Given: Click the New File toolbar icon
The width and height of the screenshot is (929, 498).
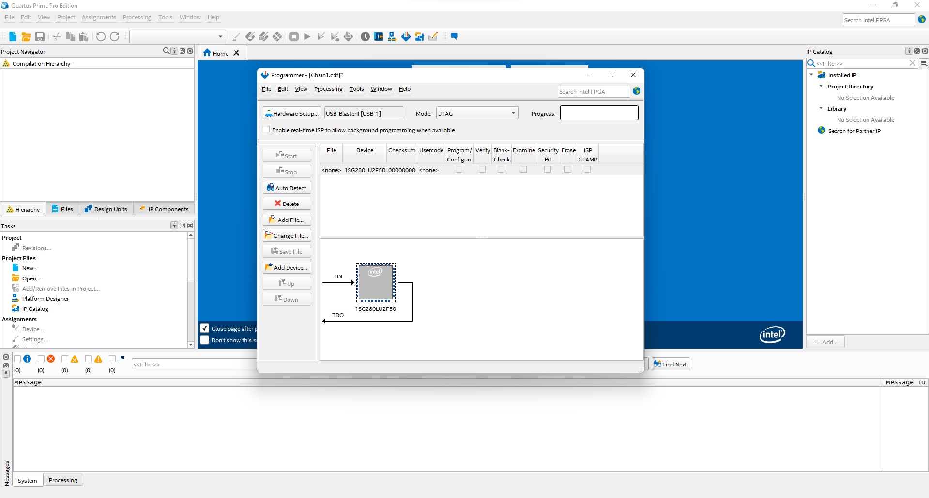Looking at the screenshot, I should [x=13, y=36].
